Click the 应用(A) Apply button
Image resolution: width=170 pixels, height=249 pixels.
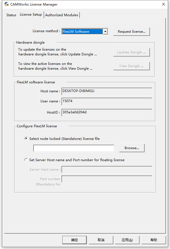click(x=127, y=240)
